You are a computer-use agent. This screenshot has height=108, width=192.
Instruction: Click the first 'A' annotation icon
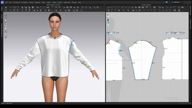tap(167, 7)
